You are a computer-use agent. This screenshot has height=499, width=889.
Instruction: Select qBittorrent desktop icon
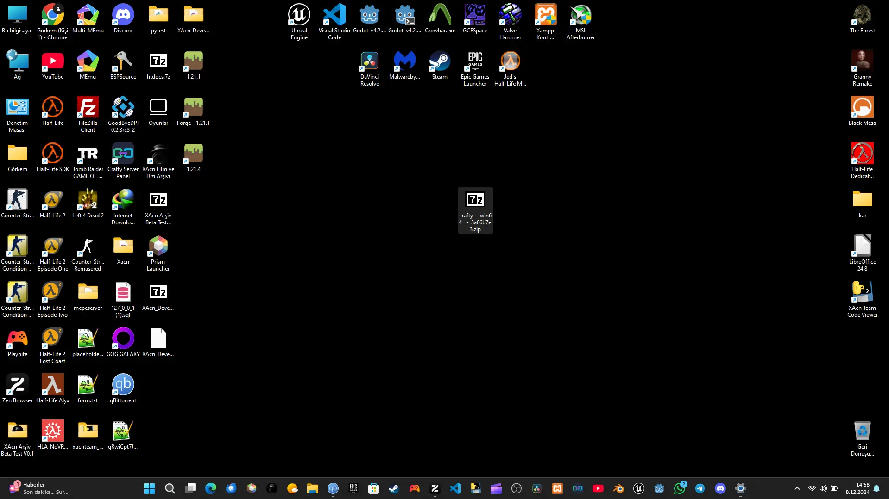pyautogui.click(x=123, y=388)
